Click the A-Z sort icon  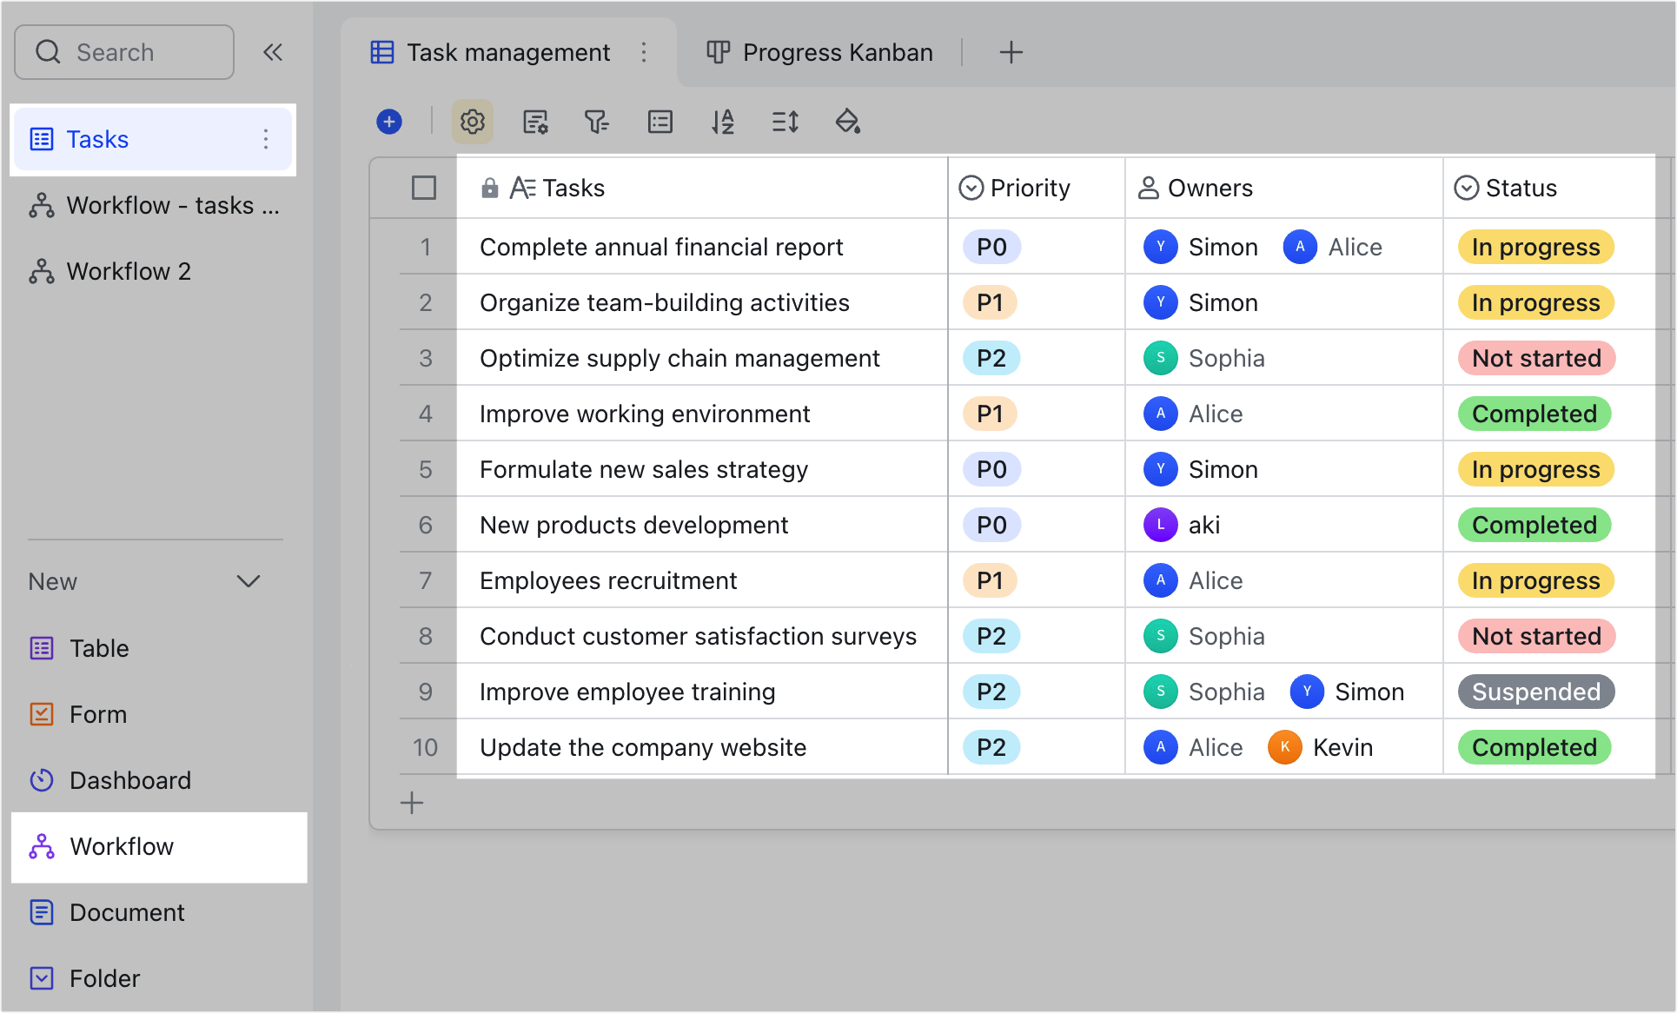[723, 122]
